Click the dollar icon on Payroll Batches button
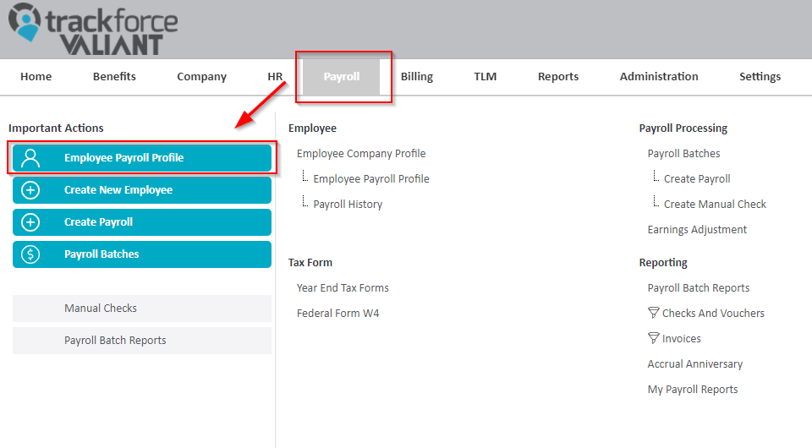812x448 pixels. [x=30, y=254]
